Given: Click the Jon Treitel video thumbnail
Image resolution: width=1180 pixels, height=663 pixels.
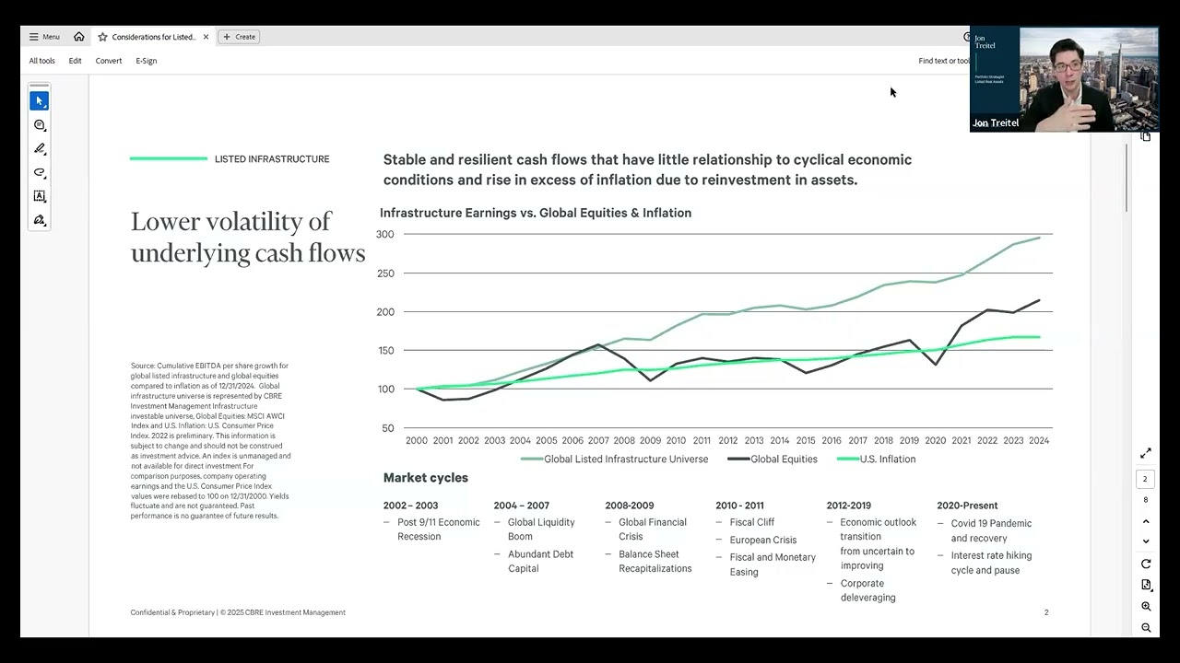Looking at the screenshot, I should tap(1064, 78).
